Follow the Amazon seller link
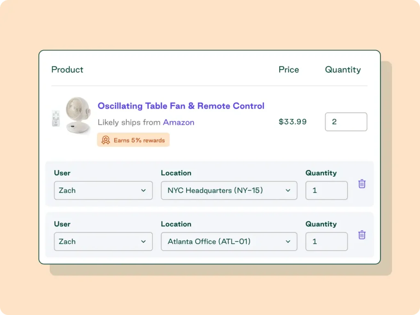The width and height of the screenshot is (420, 315). click(178, 122)
